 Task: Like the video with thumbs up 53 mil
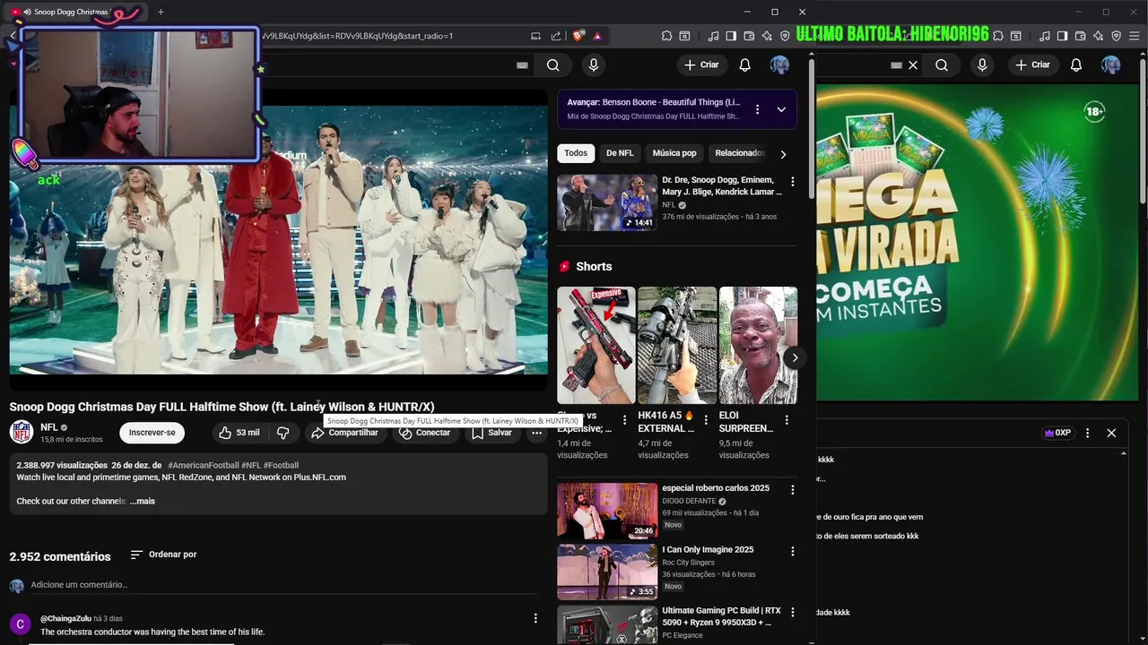tap(239, 433)
